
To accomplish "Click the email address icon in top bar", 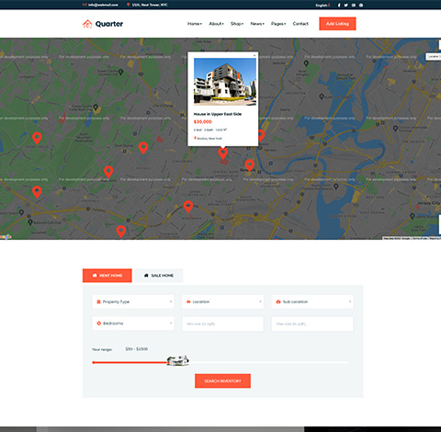I will pos(85,5).
